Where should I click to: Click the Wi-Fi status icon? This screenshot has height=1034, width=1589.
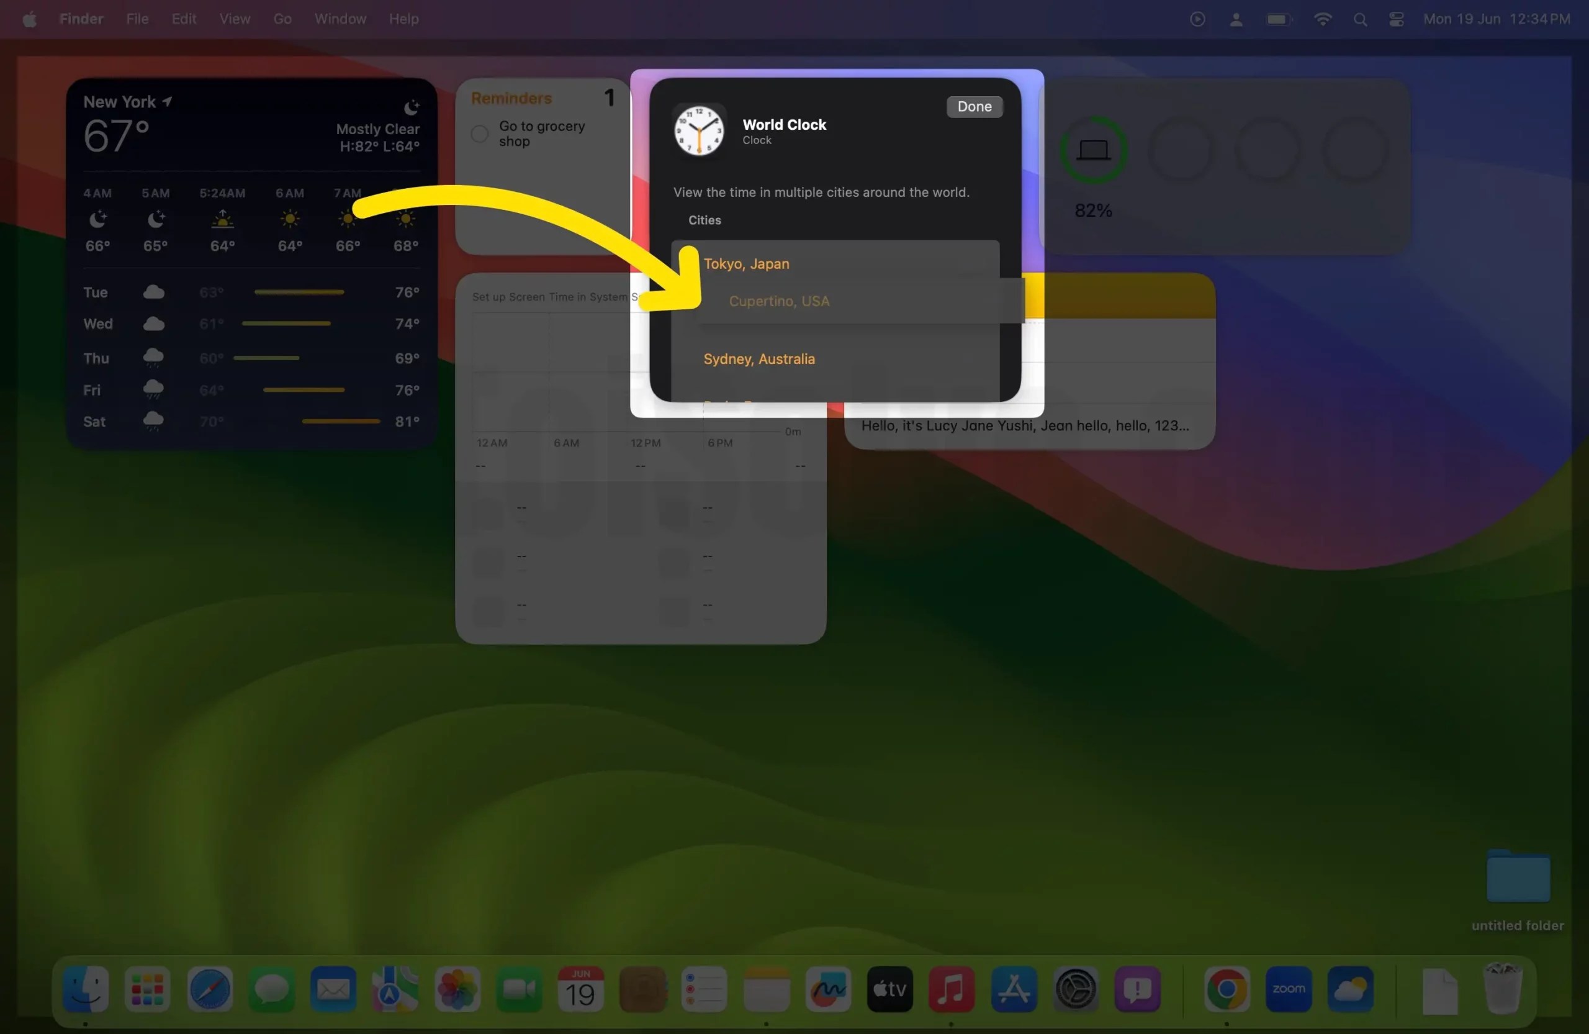point(1323,19)
